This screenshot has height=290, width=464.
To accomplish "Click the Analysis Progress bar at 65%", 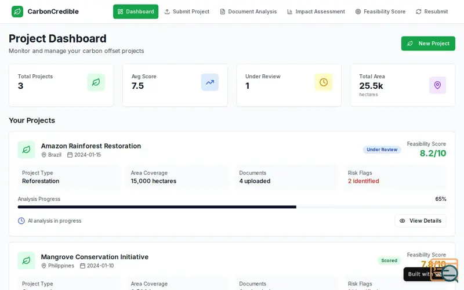I will [232, 207].
